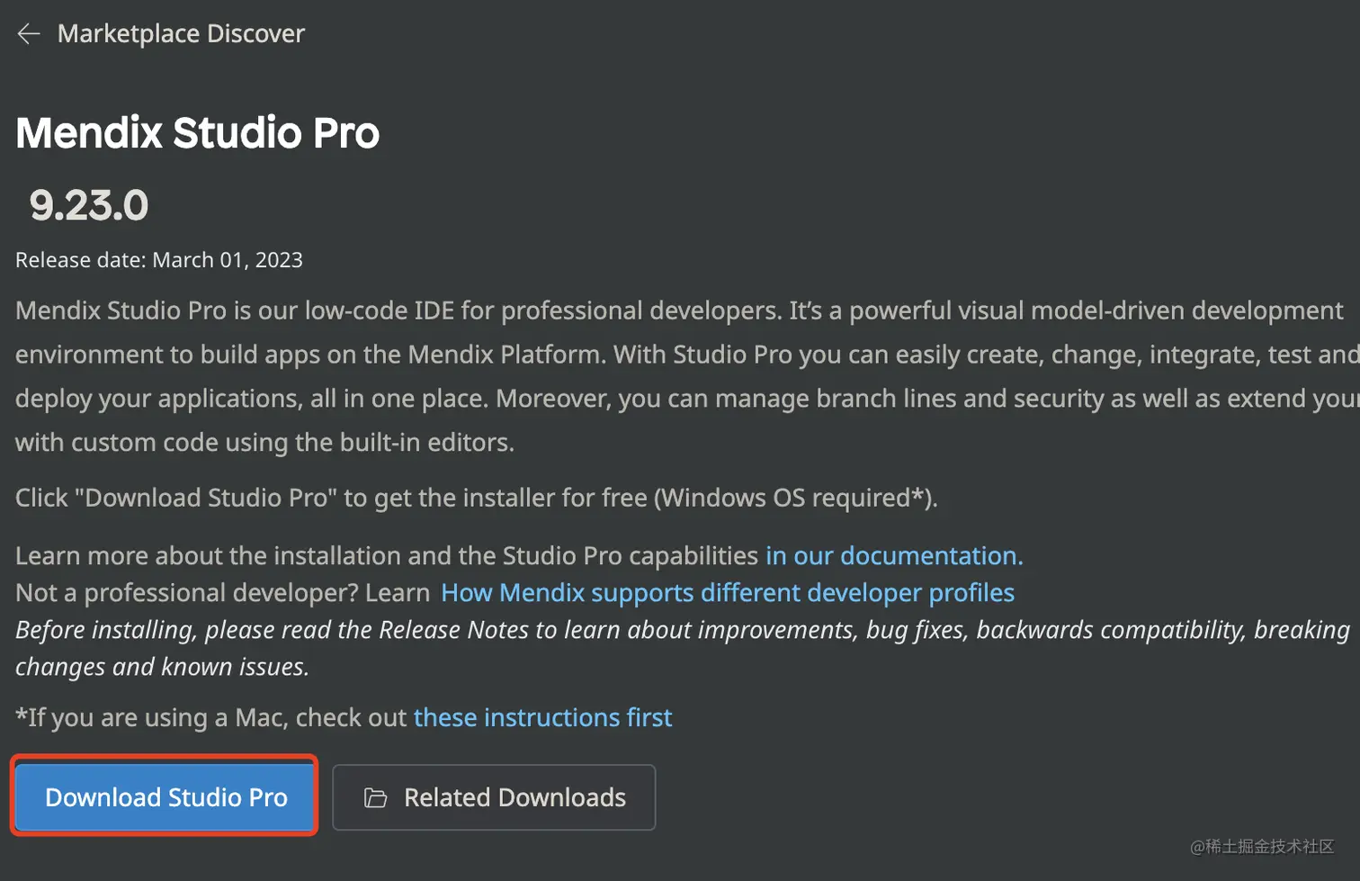Click Marketplace Discover text
The image size is (1360, 881).
point(181,33)
